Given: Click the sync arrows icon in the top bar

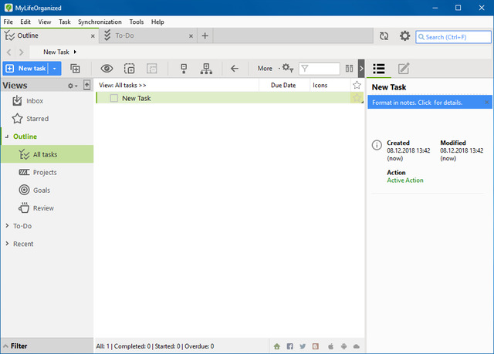Looking at the screenshot, I should click(384, 36).
